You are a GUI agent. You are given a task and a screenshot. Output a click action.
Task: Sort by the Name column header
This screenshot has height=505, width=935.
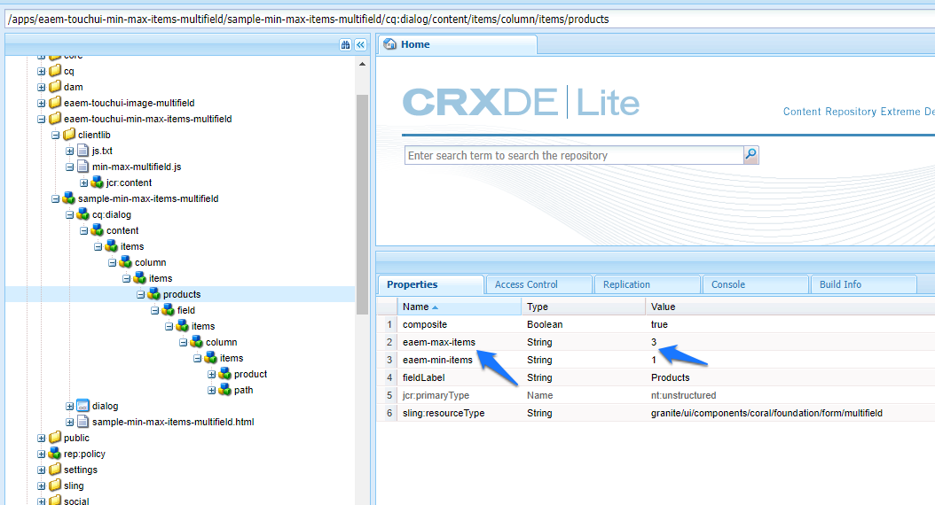pos(460,307)
